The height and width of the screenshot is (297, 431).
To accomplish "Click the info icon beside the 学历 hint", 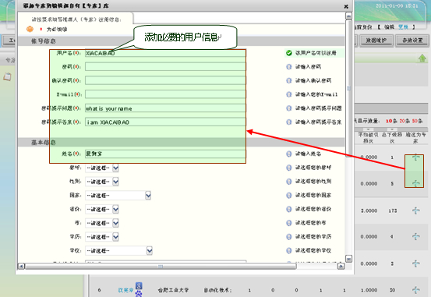I will (x=288, y=236).
